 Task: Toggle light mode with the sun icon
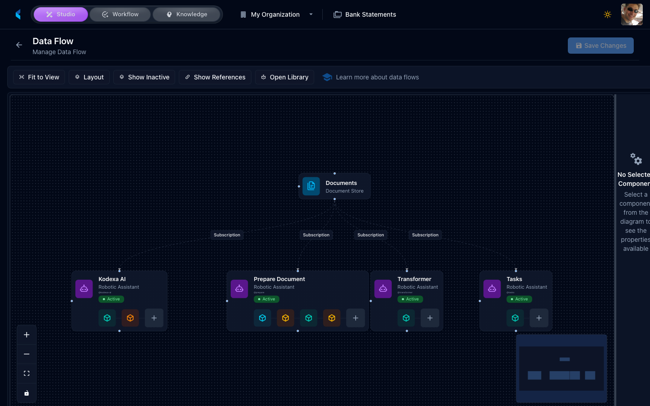[x=608, y=14]
